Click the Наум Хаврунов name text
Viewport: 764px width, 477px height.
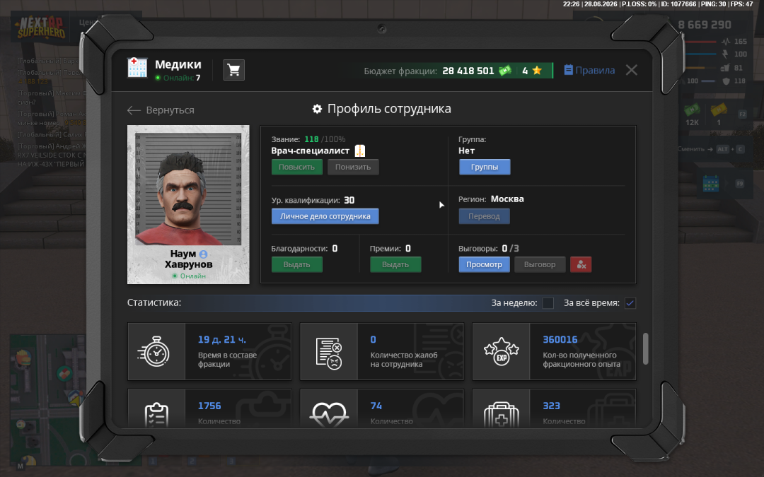click(x=189, y=259)
